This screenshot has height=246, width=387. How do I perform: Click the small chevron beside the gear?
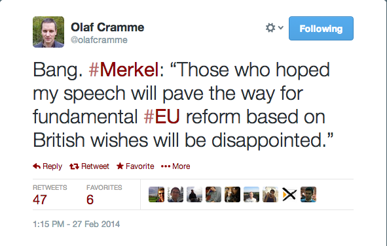click(281, 27)
